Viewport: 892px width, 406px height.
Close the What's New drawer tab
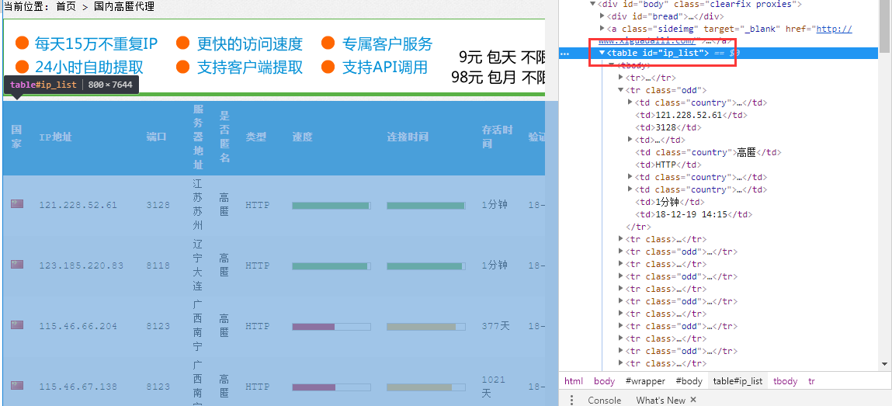point(693,400)
